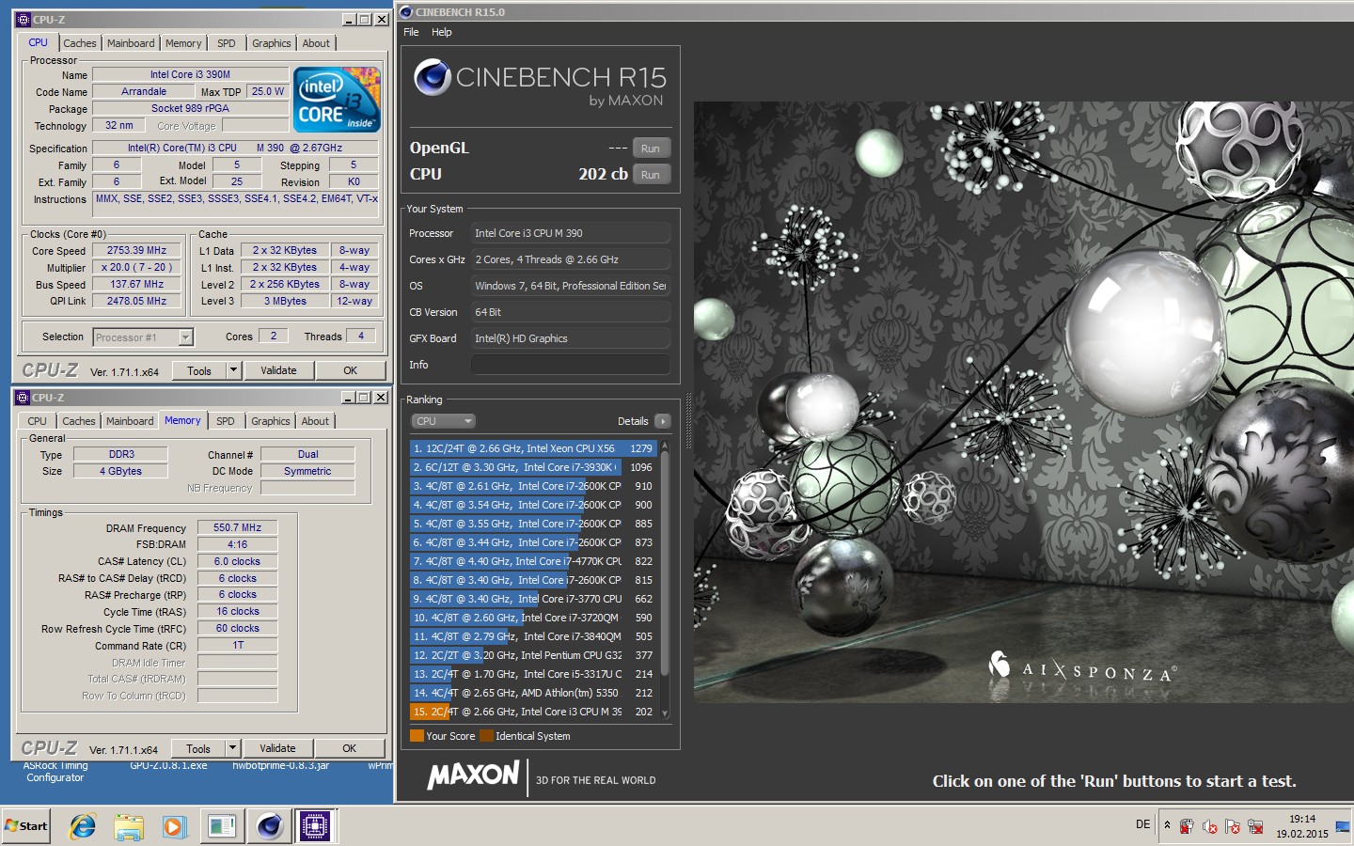Open the File menu in Cinebench
The image size is (1354, 846).
(411, 32)
